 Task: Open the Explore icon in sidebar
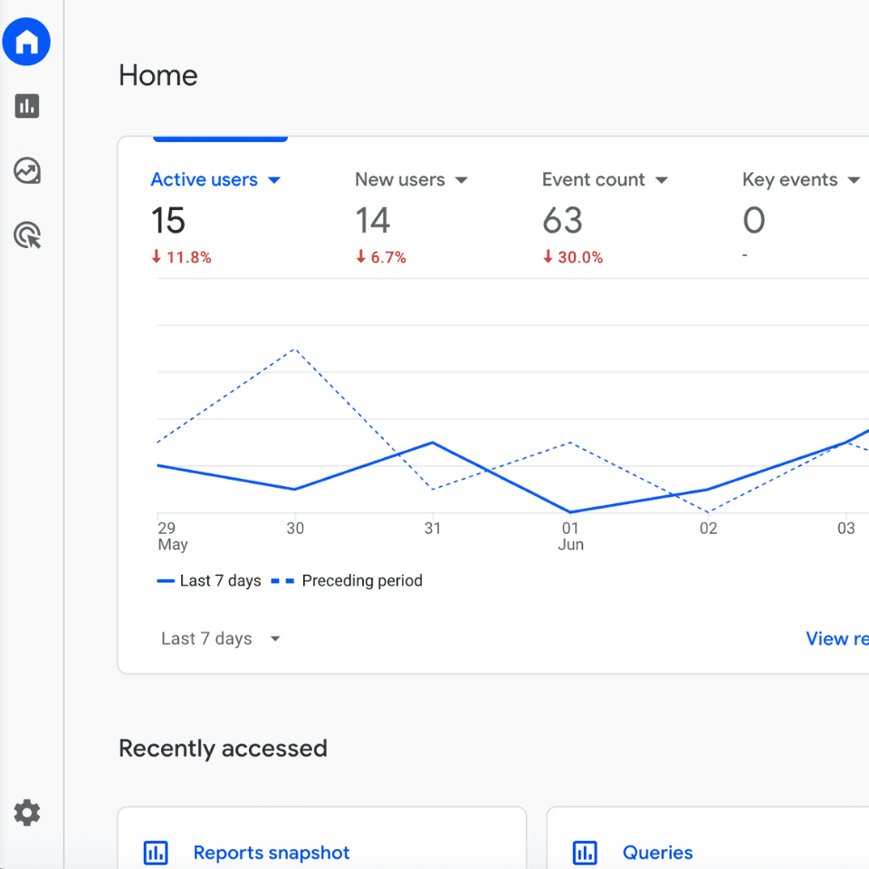tap(27, 171)
